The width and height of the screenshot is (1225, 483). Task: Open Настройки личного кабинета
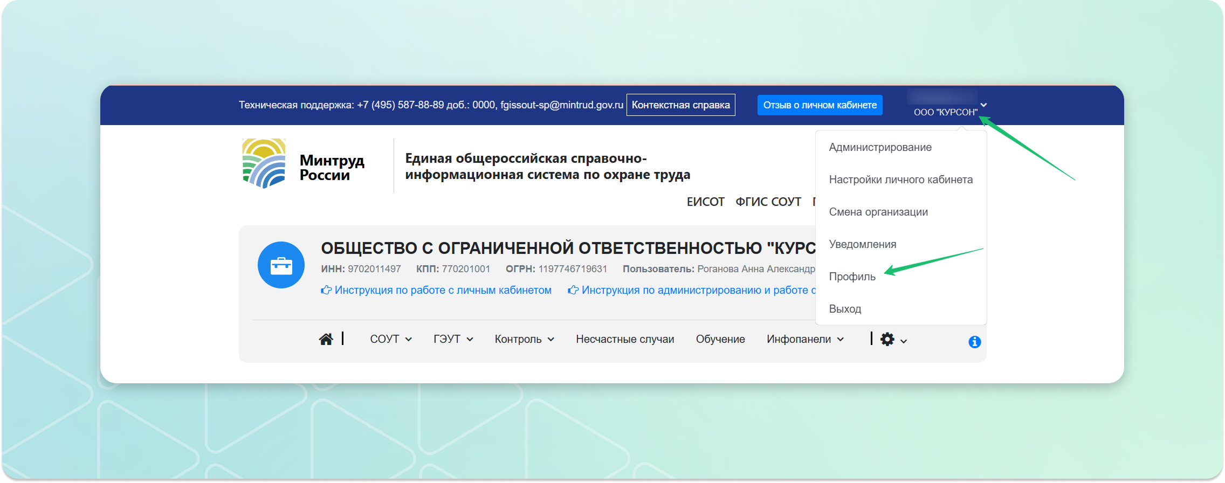click(900, 180)
